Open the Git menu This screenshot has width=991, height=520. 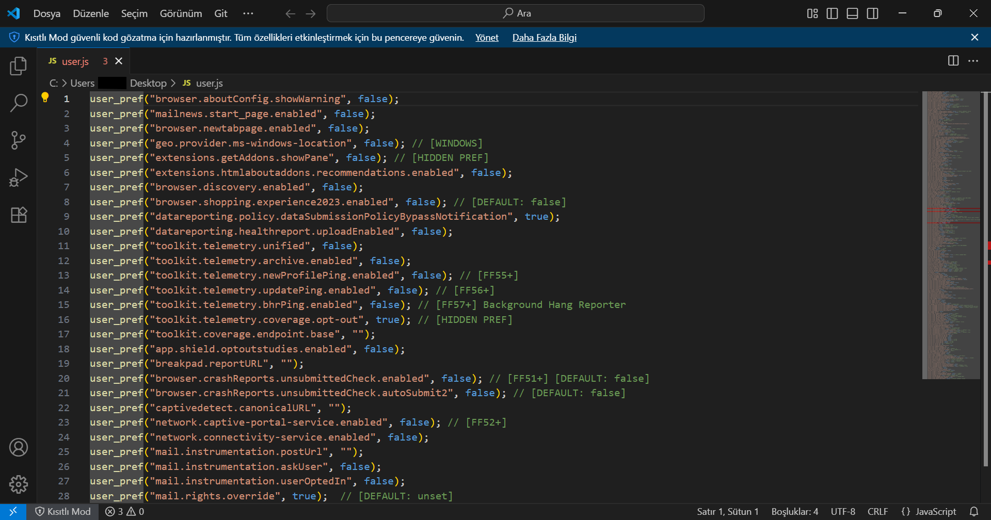[x=221, y=13]
